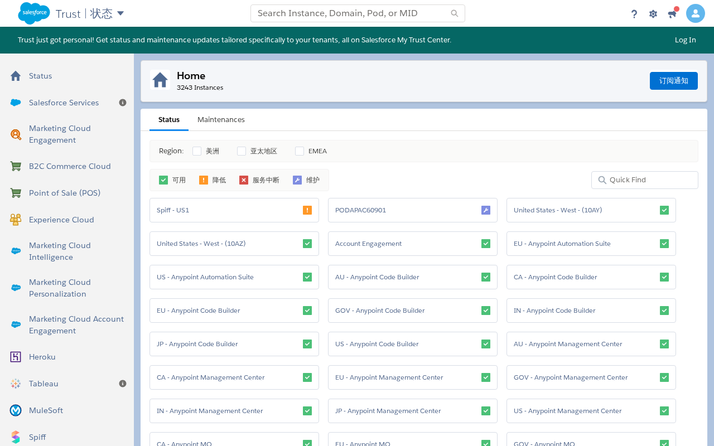Viewport: 714px width, 446px height.
Task: Click the B2C Commerce Cloud cart icon
Action: point(16,166)
